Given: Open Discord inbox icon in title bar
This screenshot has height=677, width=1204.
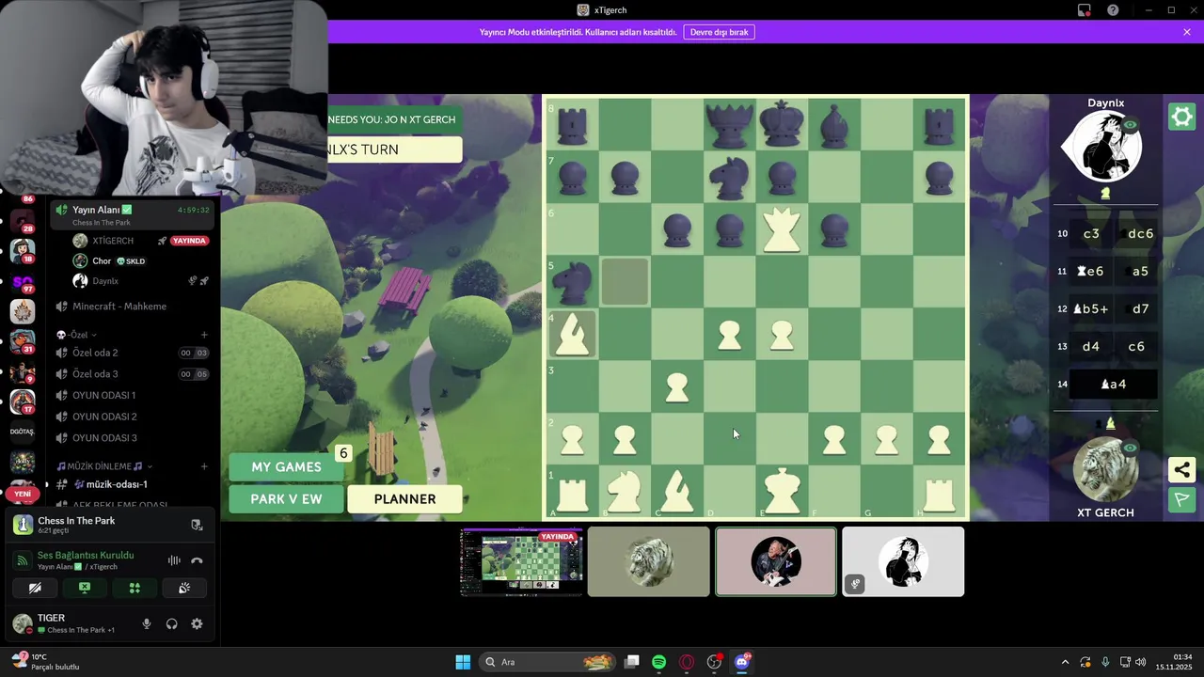Looking at the screenshot, I should click(1085, 10).
